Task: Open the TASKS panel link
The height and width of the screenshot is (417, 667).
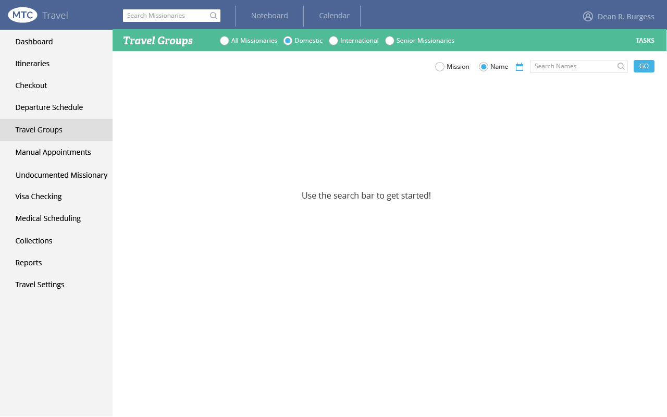Action: pyautogui.click(x=645, y=41)
